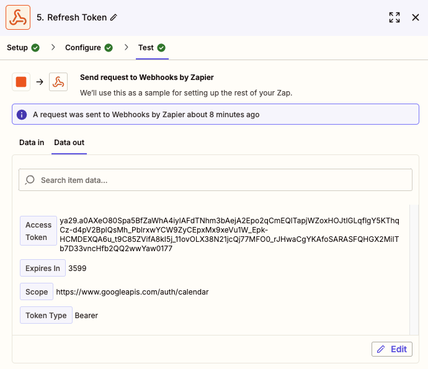Click the access token value starting ya29
428x369 pixels.
coord(230,234)
